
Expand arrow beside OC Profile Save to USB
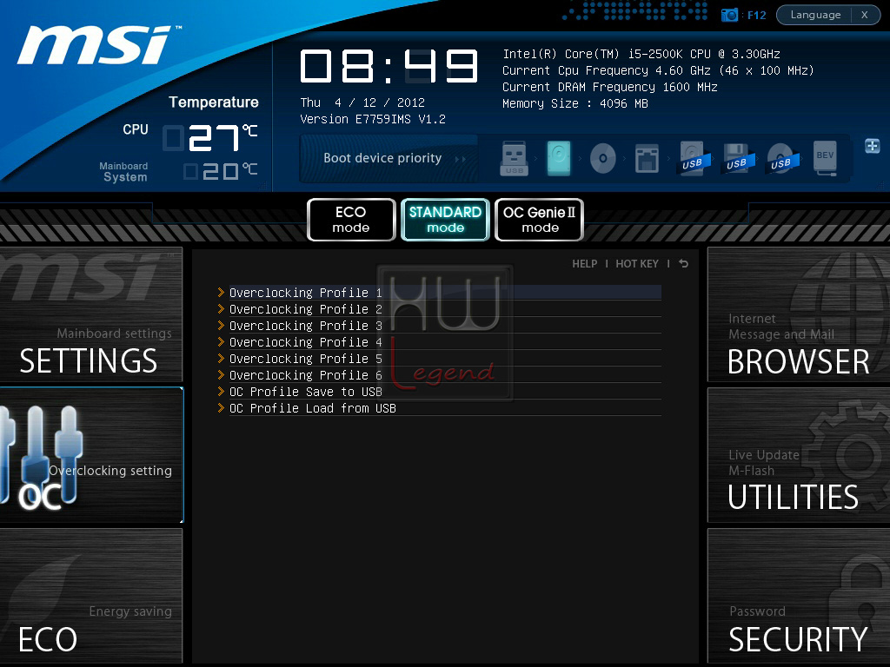221,391
